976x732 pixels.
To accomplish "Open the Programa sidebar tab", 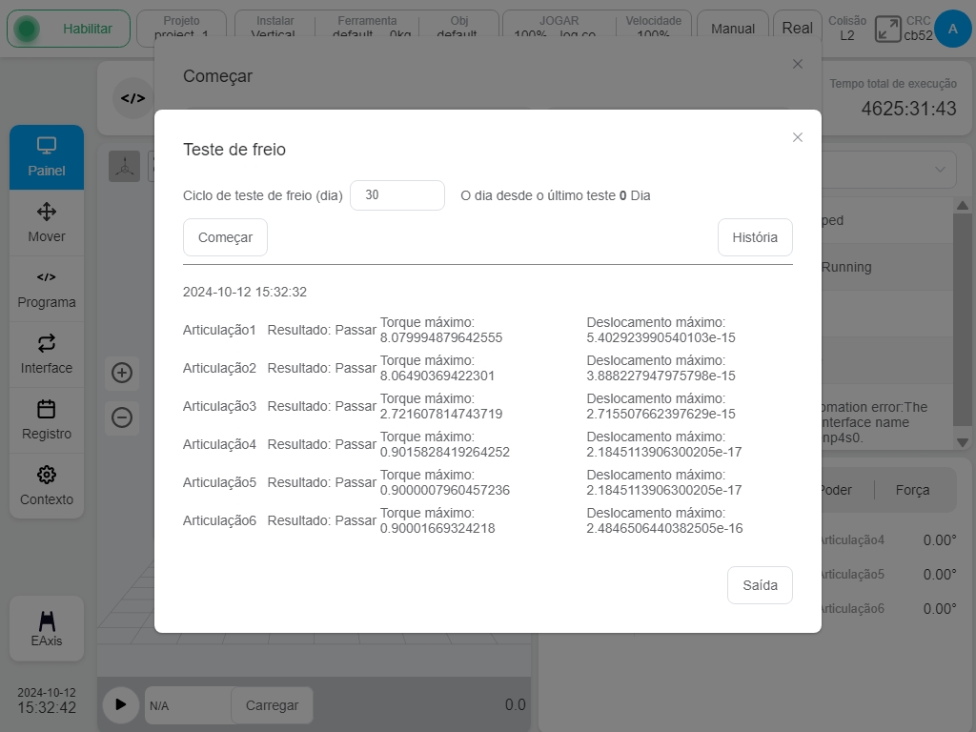I will point(47,289).
